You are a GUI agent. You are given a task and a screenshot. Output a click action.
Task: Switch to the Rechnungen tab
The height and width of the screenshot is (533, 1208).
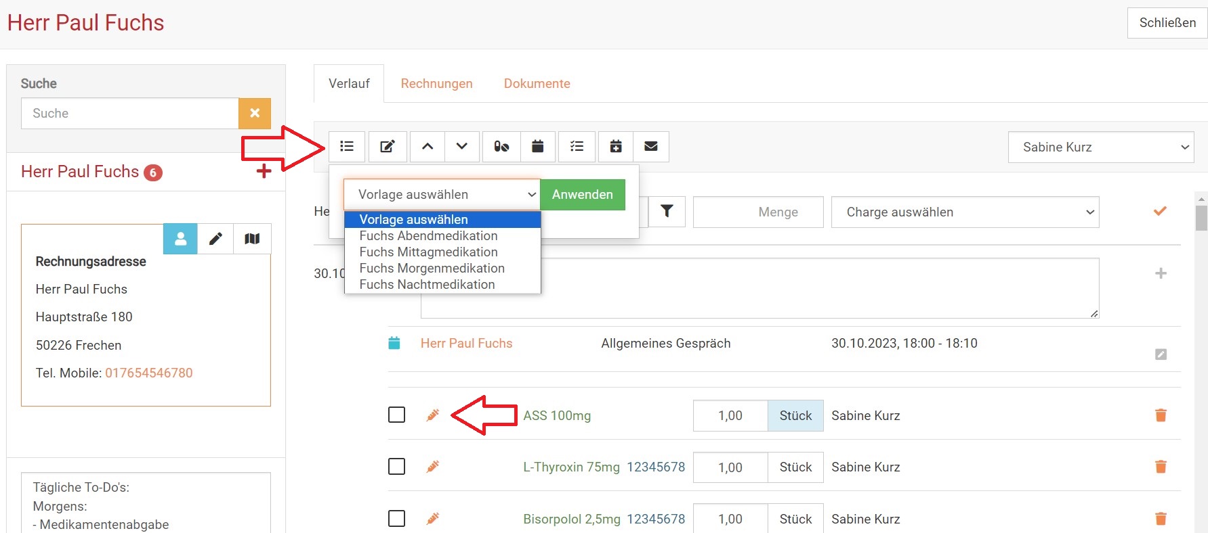click(x=436, y=84)
